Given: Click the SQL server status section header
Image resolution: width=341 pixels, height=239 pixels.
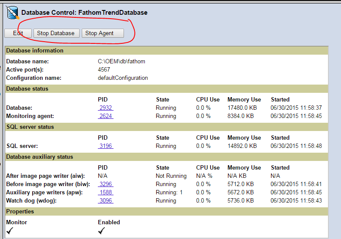Looking at the screenshot, I should [167, 127].
